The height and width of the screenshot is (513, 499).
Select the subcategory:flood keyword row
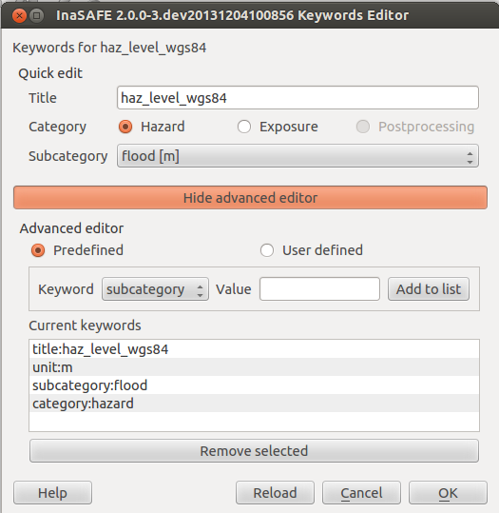pos(254,385)
